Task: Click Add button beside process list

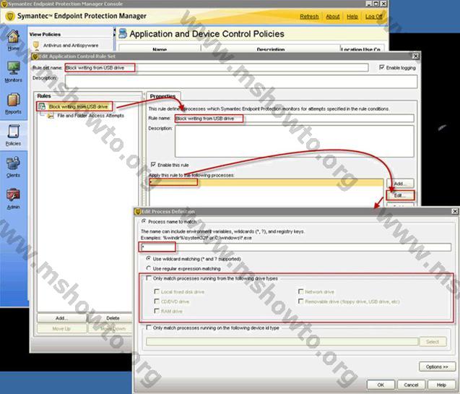Action: click(x=400, y=184)
